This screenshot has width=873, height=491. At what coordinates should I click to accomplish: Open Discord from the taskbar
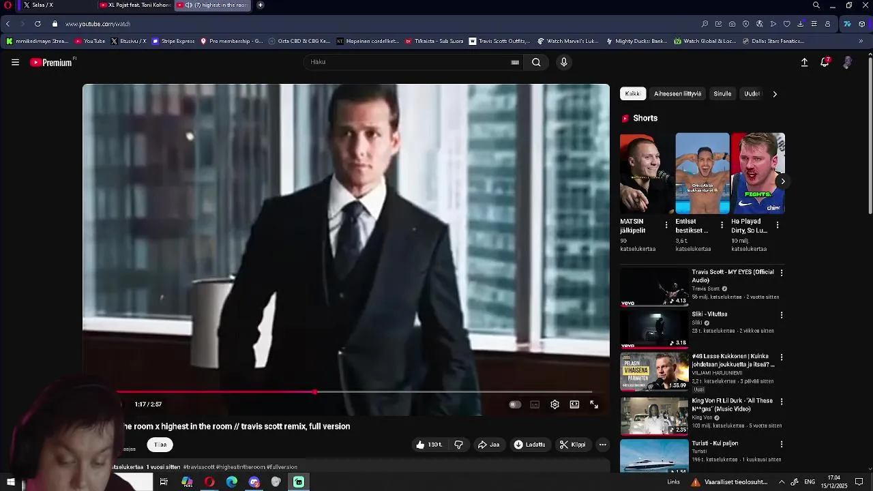pyautogui.click(x=254, y=482)
